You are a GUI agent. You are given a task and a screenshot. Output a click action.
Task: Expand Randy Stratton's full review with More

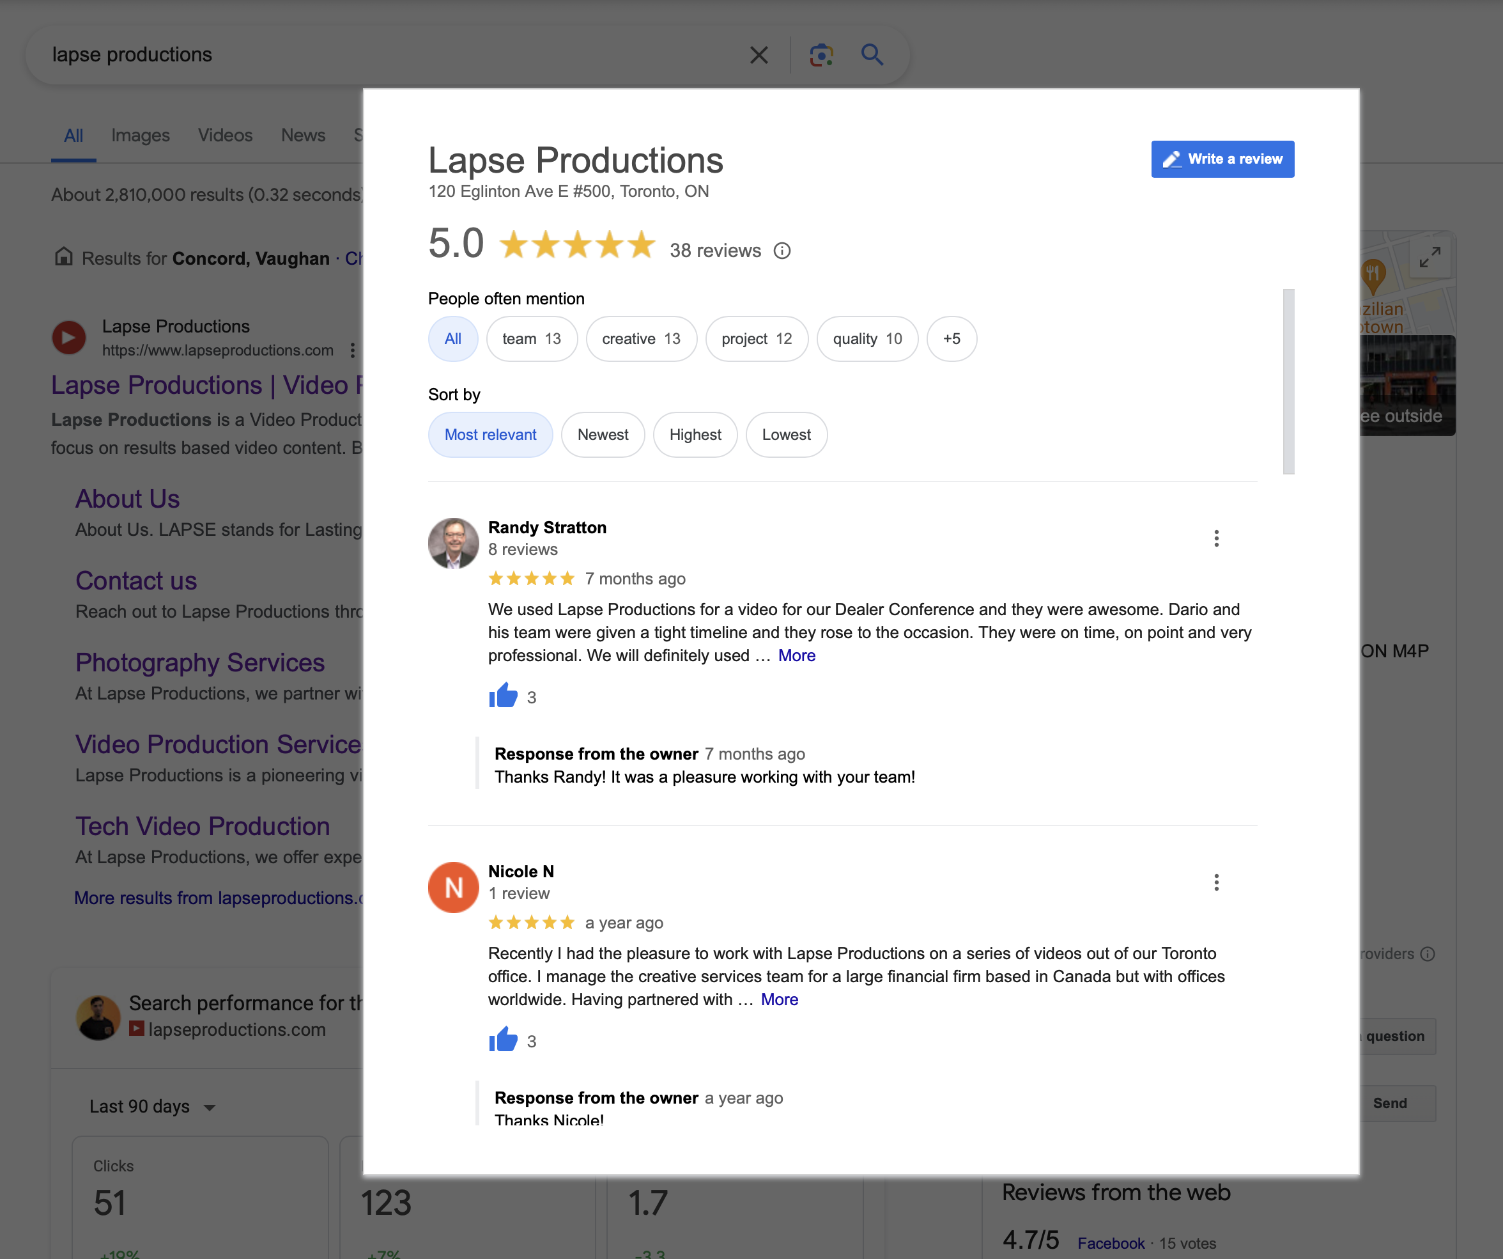coord(797,655)
